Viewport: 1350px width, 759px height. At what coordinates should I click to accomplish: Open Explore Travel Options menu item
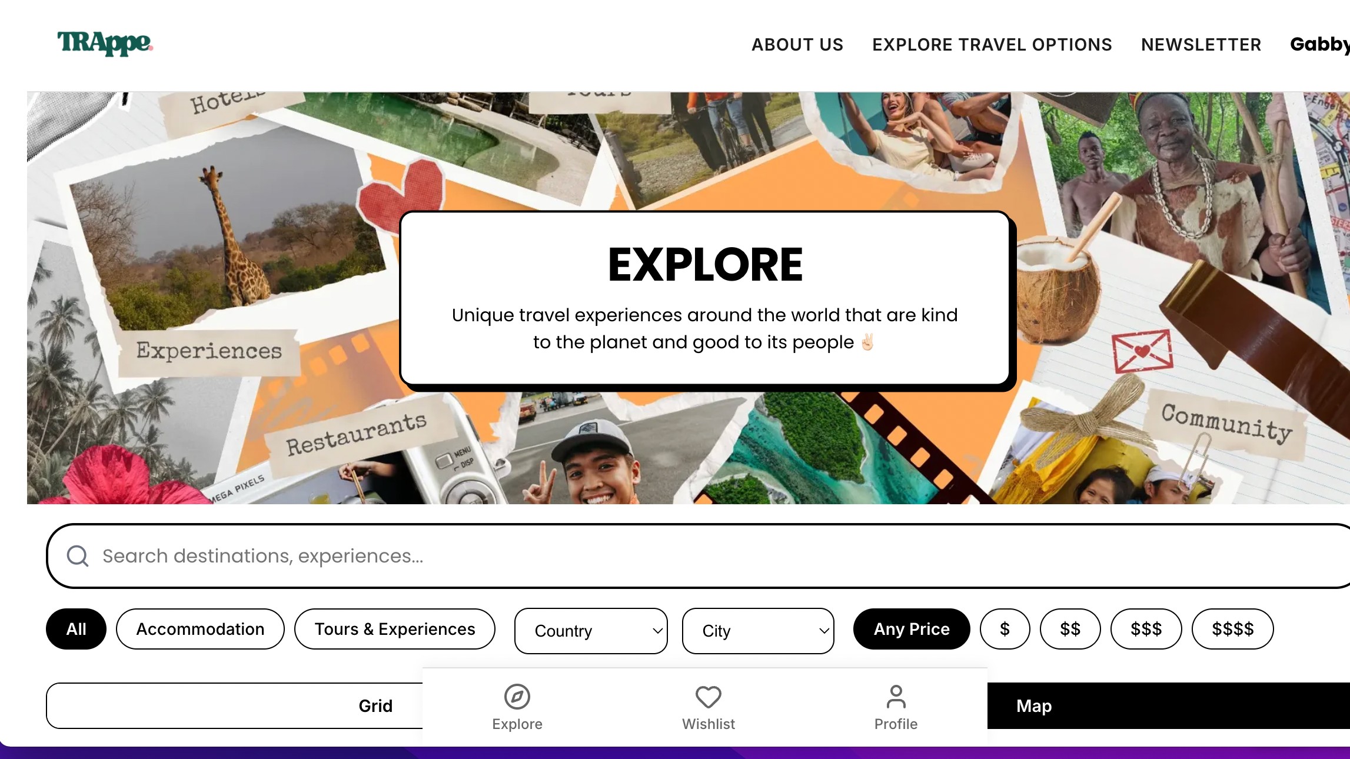992,45
